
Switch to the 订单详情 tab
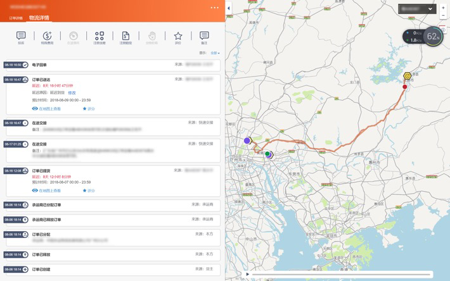(16, 18)
